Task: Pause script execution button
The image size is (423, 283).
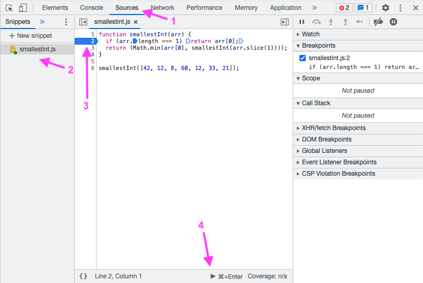Action: point(302,22)
